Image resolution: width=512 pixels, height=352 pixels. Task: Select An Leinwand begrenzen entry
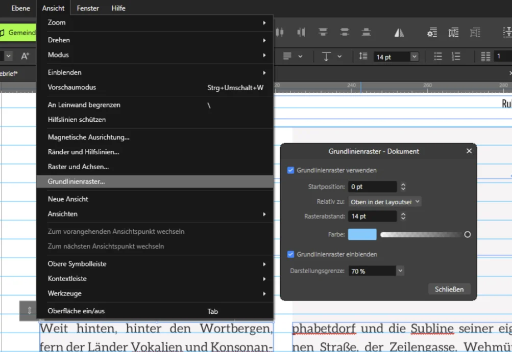[x=155, y=105]
